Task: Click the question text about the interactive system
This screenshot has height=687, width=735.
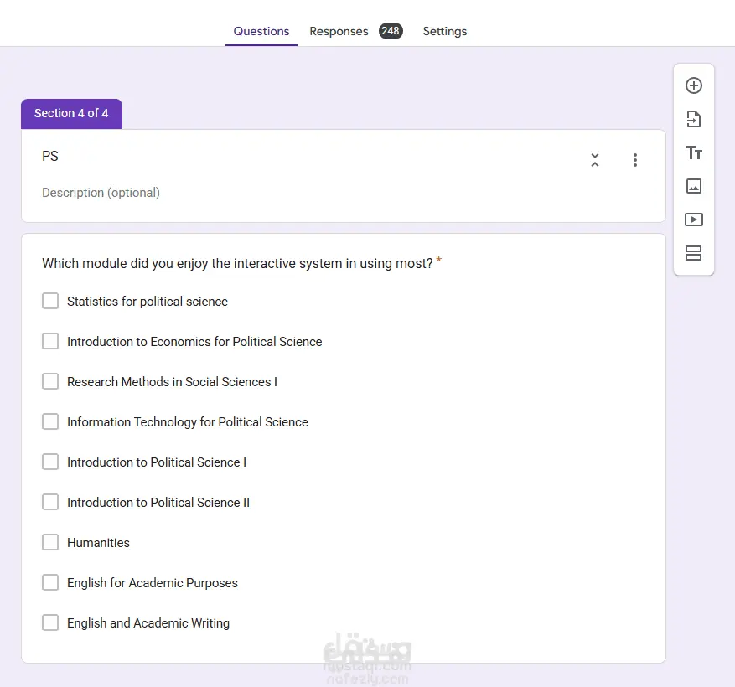Action: (x=237, y=263)
